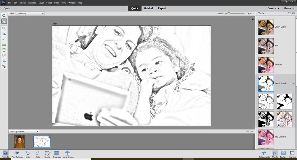Show the Adjustments panel
297x160 pixels.
[x=264, y=154]
